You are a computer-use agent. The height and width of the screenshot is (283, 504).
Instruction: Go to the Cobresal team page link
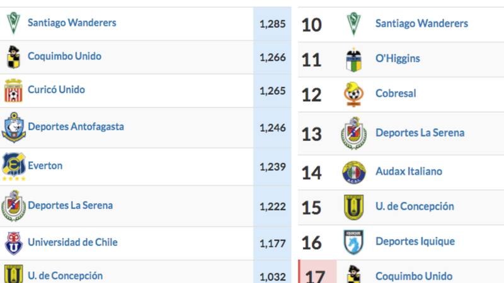(396, 94)
